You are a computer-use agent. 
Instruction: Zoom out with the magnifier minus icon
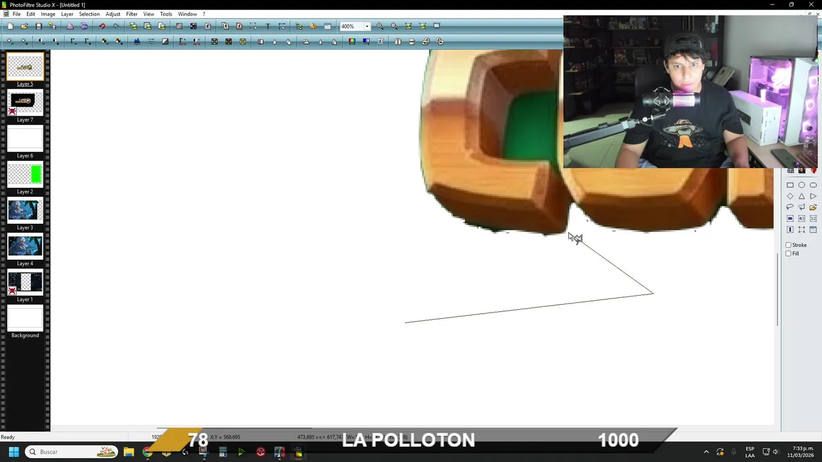(x=394, y=26)
